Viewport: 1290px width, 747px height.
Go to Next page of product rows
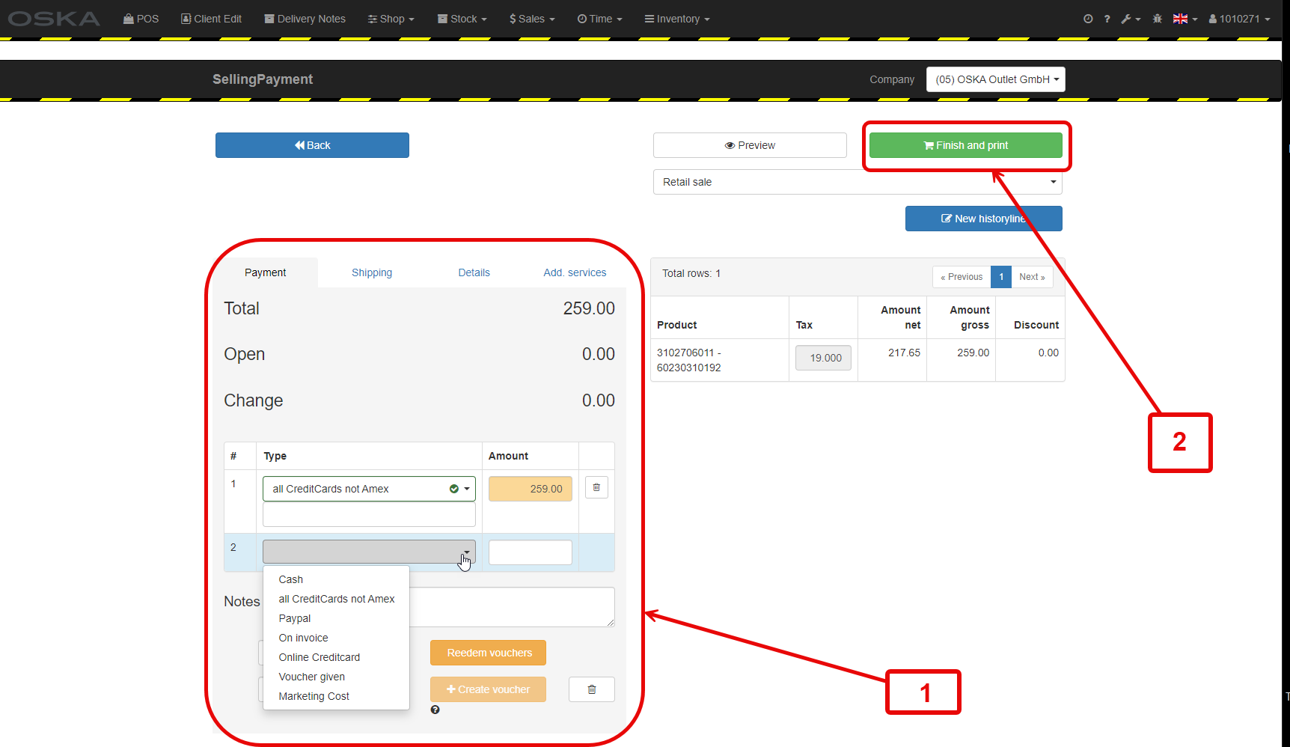1033,277
